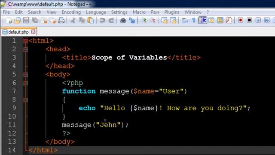The width and height of the screenshot is (275, 155).
Task: Click the Close file toolbar icon
Action: (x=44, y=20)
